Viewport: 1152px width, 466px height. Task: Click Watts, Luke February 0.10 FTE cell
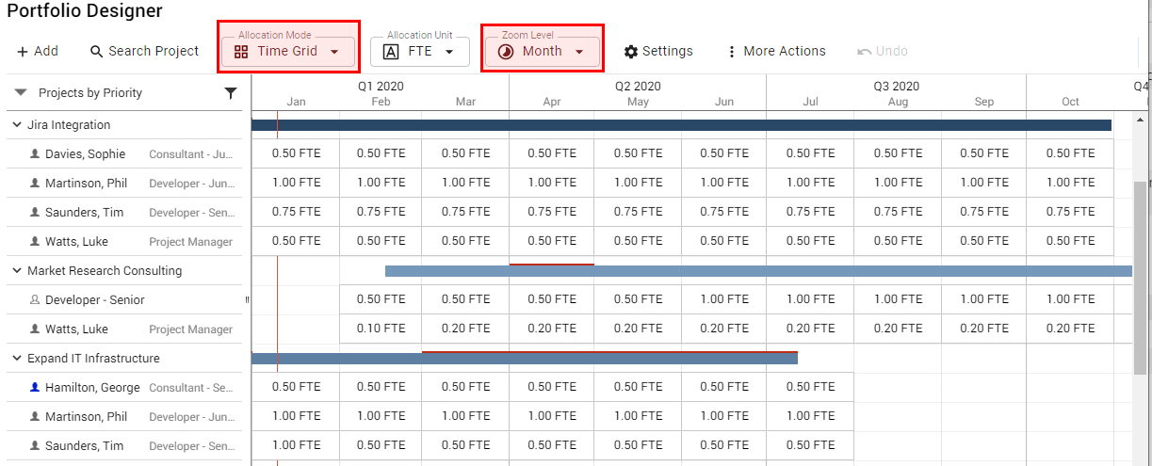pyautogui.click(x=381, y=329)
